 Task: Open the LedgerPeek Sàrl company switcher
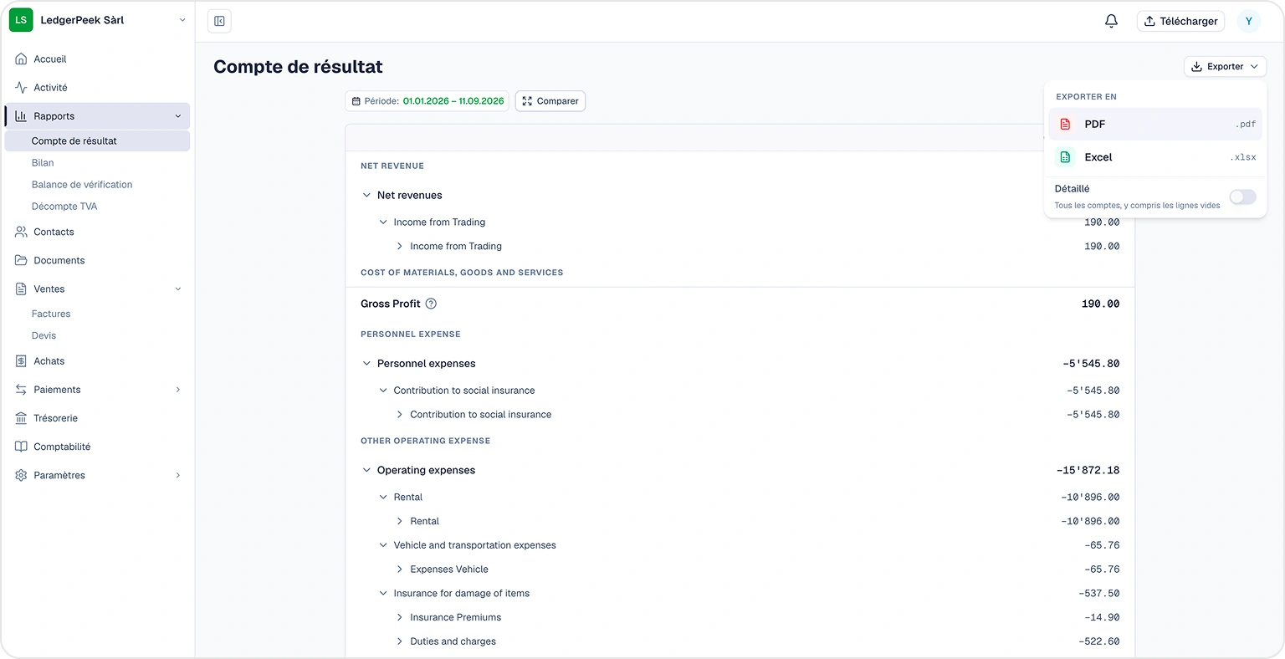pos(99,20)
